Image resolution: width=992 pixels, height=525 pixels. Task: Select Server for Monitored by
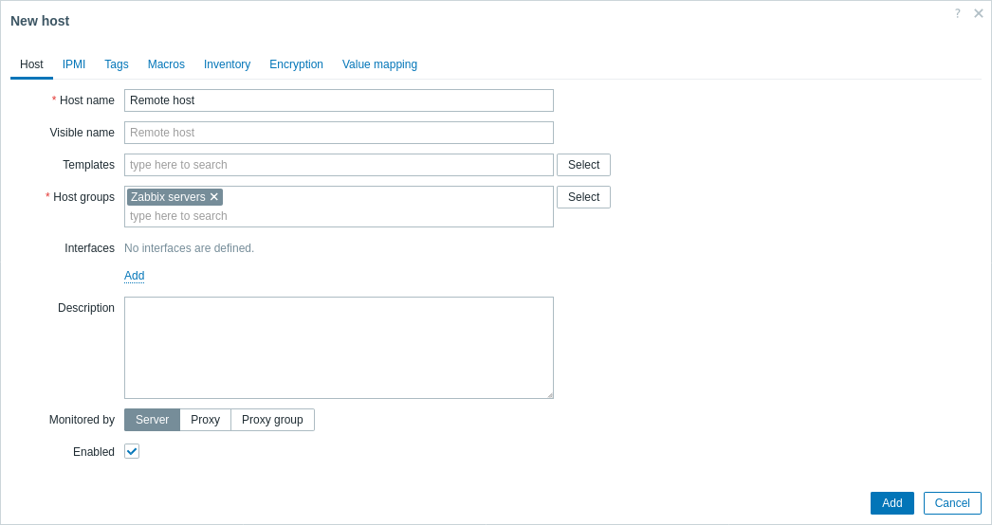click(153, 420)
